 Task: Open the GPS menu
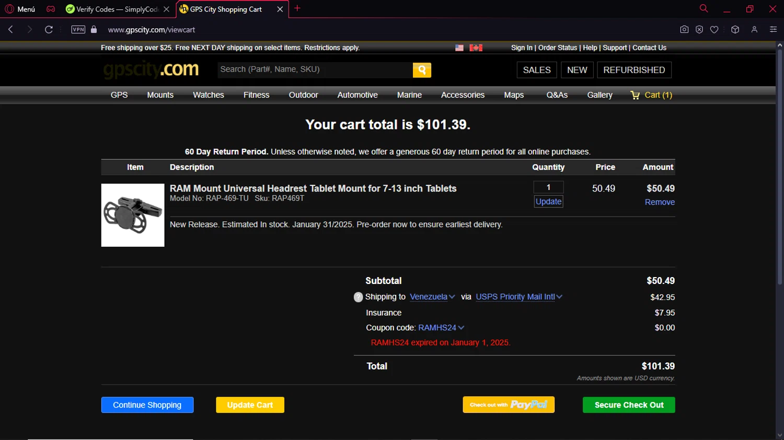[119, 95]
